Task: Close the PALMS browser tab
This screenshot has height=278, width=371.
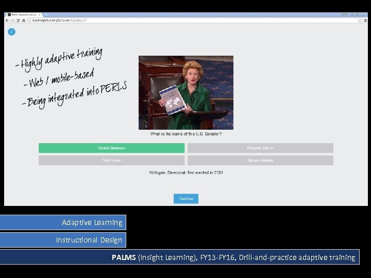Action: pos(40,14)
